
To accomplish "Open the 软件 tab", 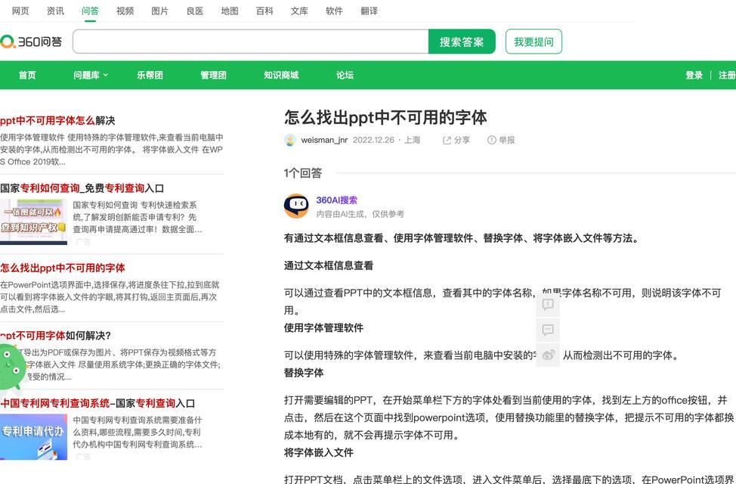I will coord(334,11).
